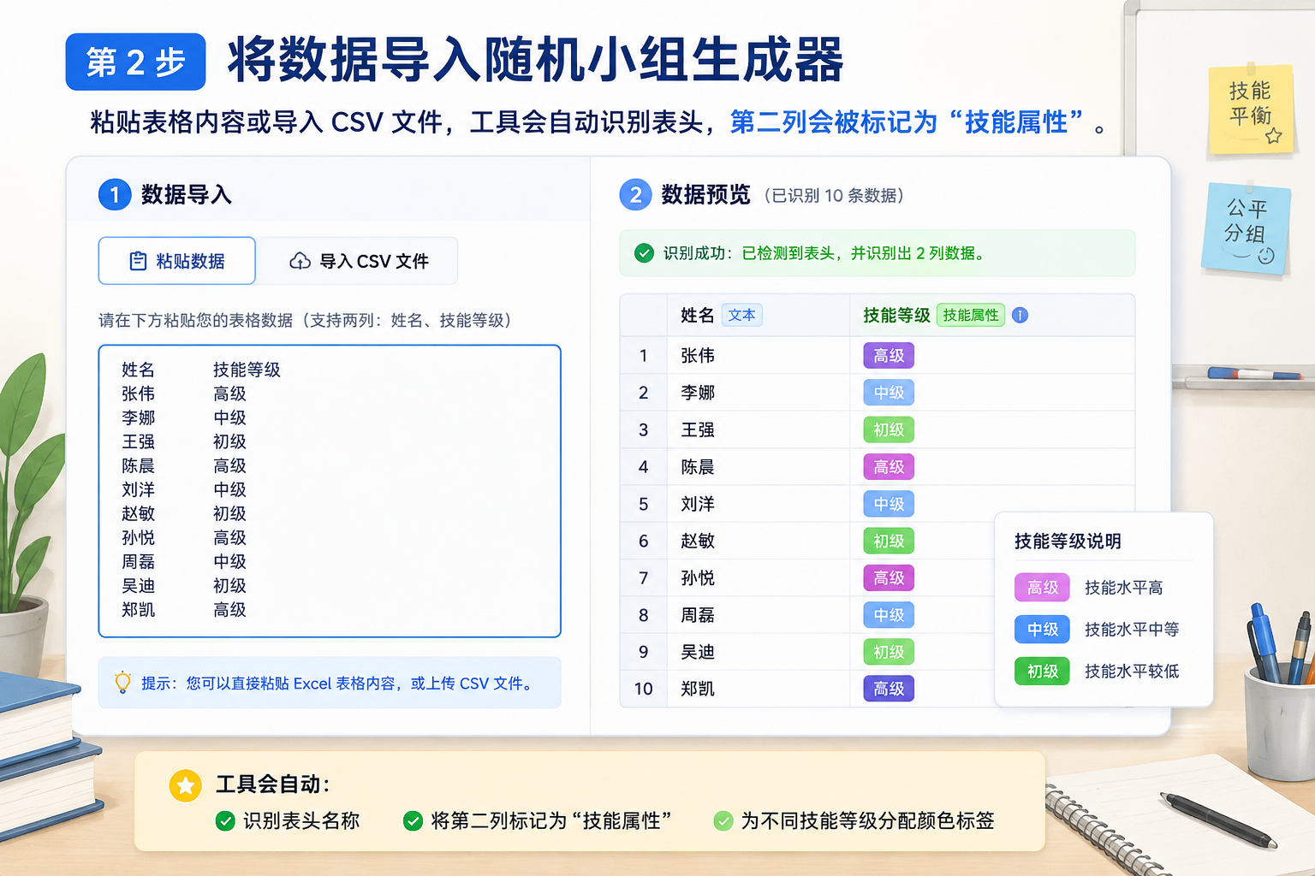Select 王强 in the preview table

[x=698, y=429]
